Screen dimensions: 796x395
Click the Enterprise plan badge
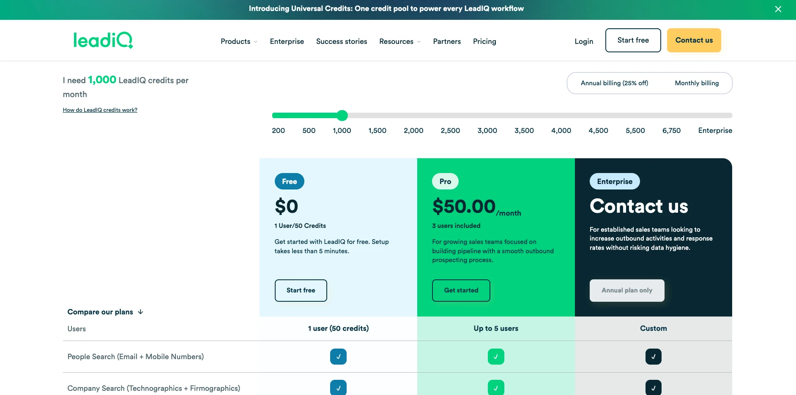615,181
